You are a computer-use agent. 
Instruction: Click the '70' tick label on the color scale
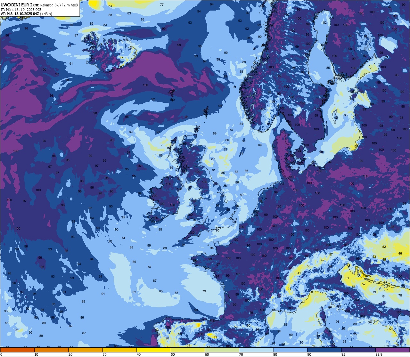click(241, 354)
